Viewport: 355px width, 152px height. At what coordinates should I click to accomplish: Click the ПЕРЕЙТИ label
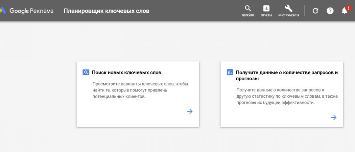pyautogui.click(x=248, y=15)
